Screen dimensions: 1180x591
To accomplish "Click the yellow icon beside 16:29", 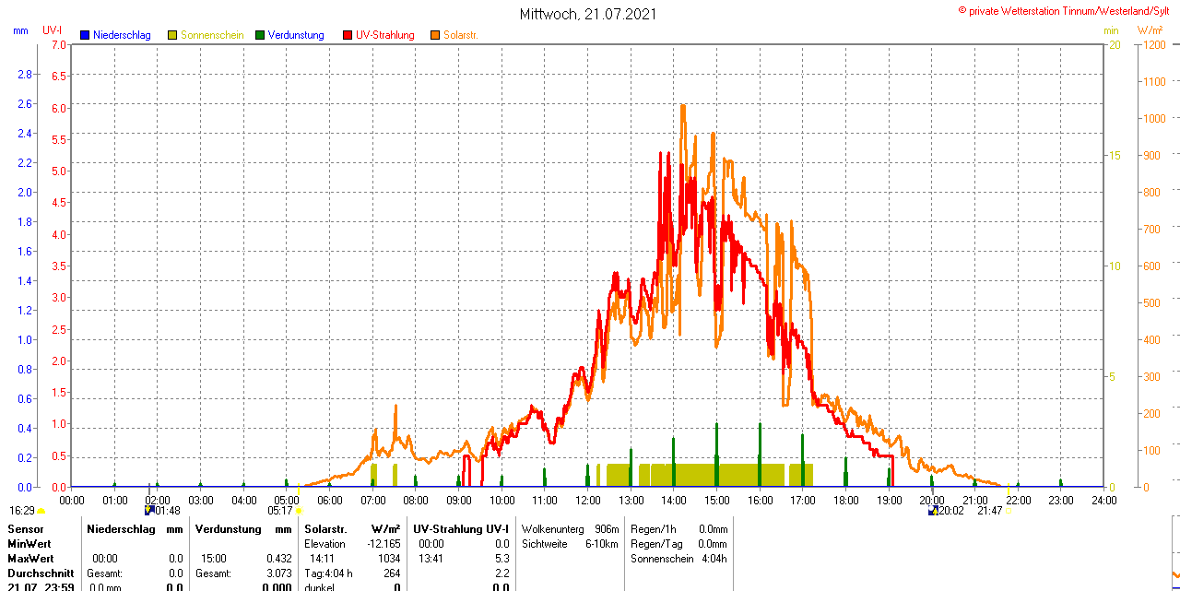I will point(41,511).
